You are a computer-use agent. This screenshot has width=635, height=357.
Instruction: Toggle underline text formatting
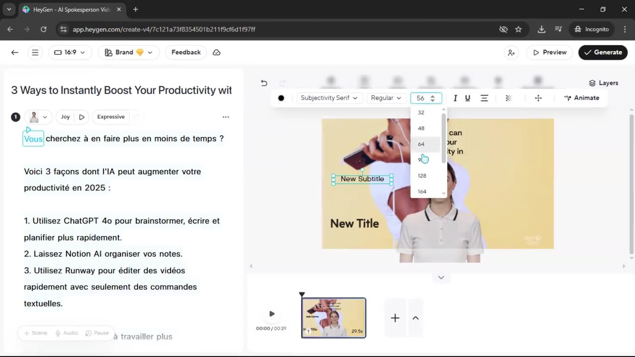(467, 98)
